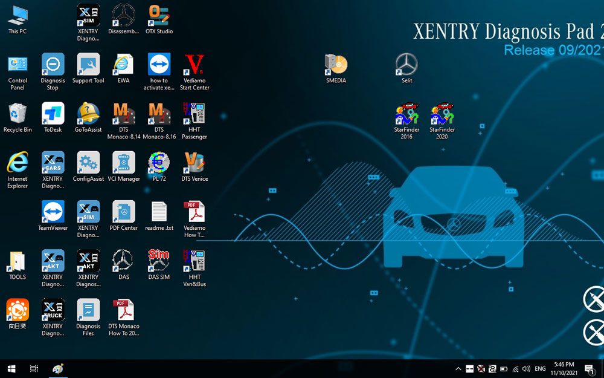Open the DAS SIM shortcut

159,266
